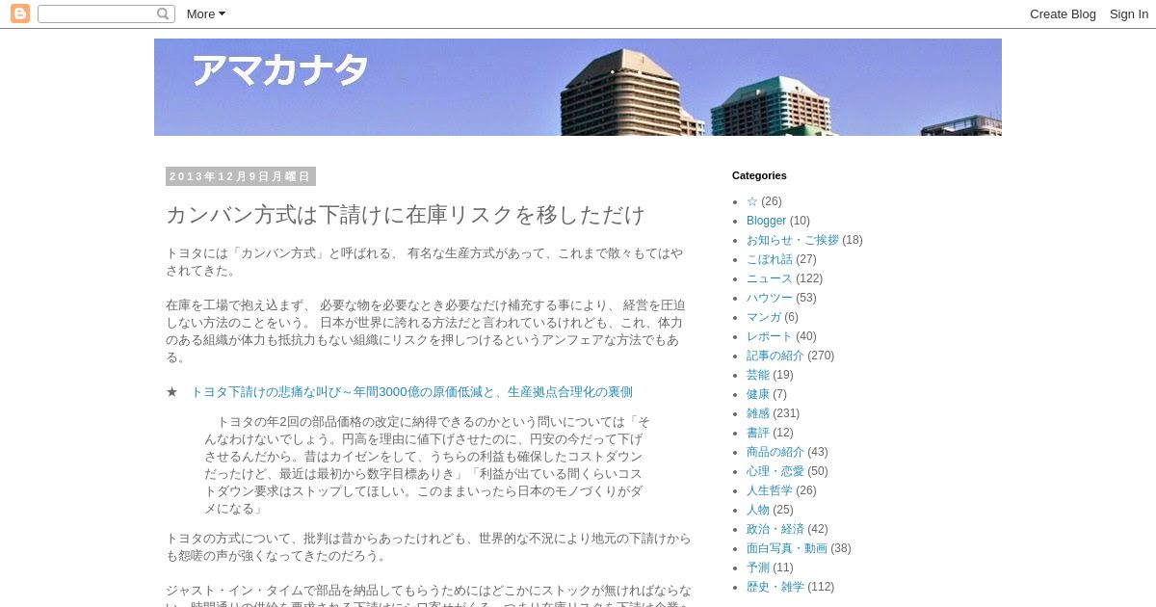1156x607 pixels.
Task: Open the トヨタ下請けの悲痛な叫び article link
Action: [411, 392]
